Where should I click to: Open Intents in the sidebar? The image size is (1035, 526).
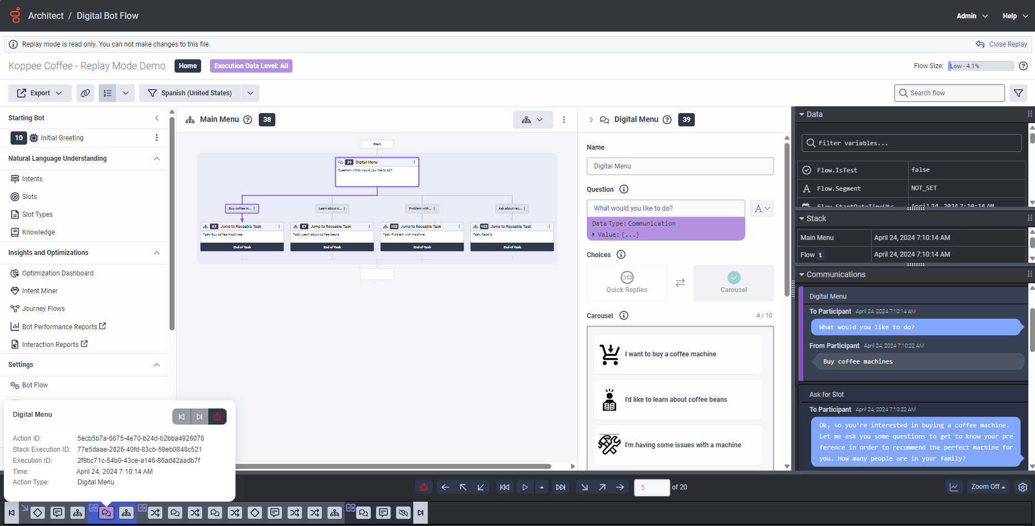pos(32,179)
